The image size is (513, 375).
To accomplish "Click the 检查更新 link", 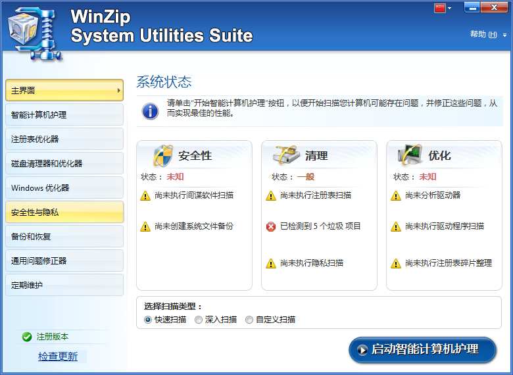I will (58, 357).
